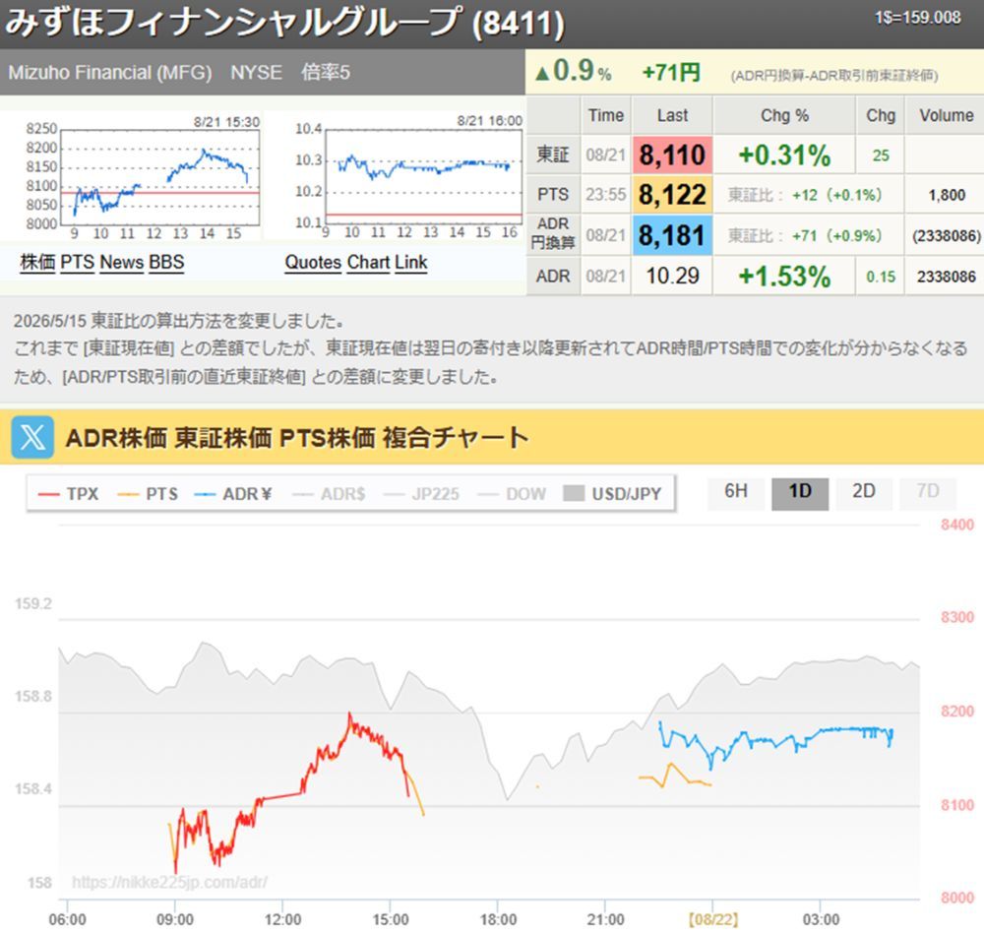984x933 pixels.
Task: Click the Last column header
Action: [672, 115]
